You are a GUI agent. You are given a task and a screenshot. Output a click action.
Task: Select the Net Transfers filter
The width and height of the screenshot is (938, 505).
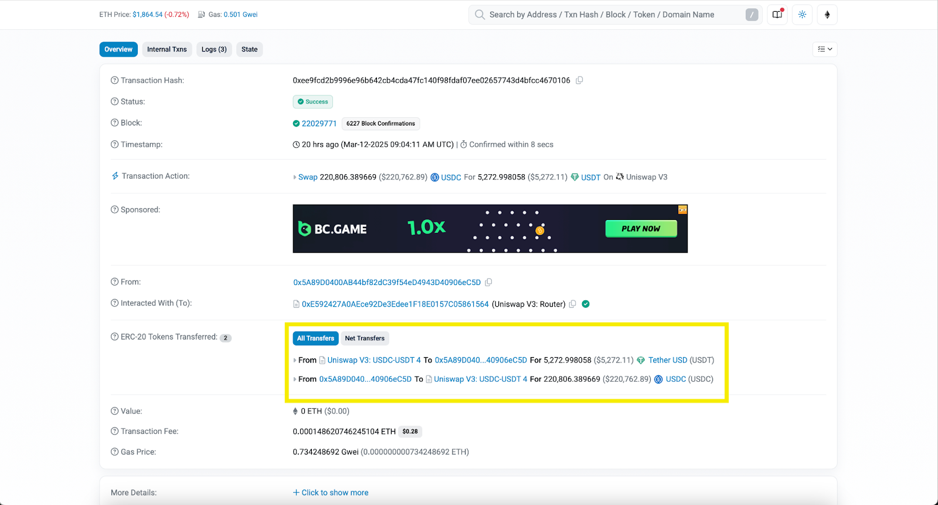click(x=365, y=338)
